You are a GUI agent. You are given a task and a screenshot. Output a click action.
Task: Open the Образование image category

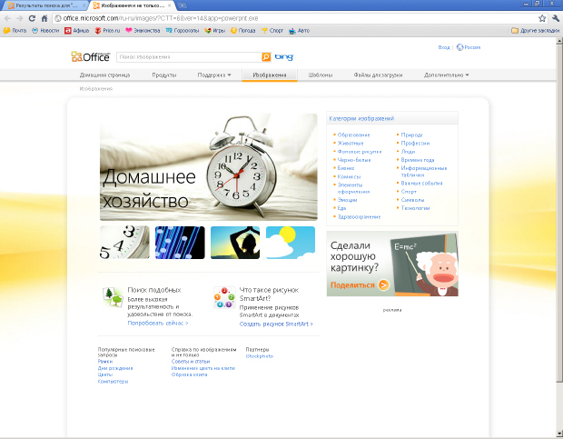(353, 135)
